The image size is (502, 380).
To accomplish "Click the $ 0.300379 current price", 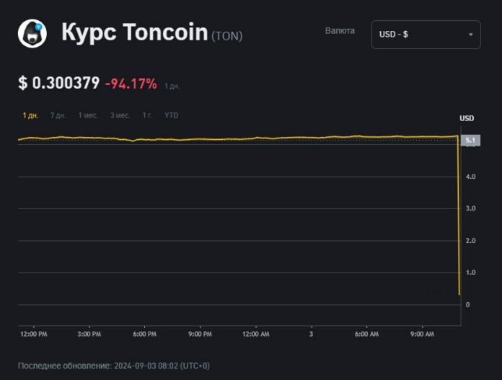I will pos(59,84).
